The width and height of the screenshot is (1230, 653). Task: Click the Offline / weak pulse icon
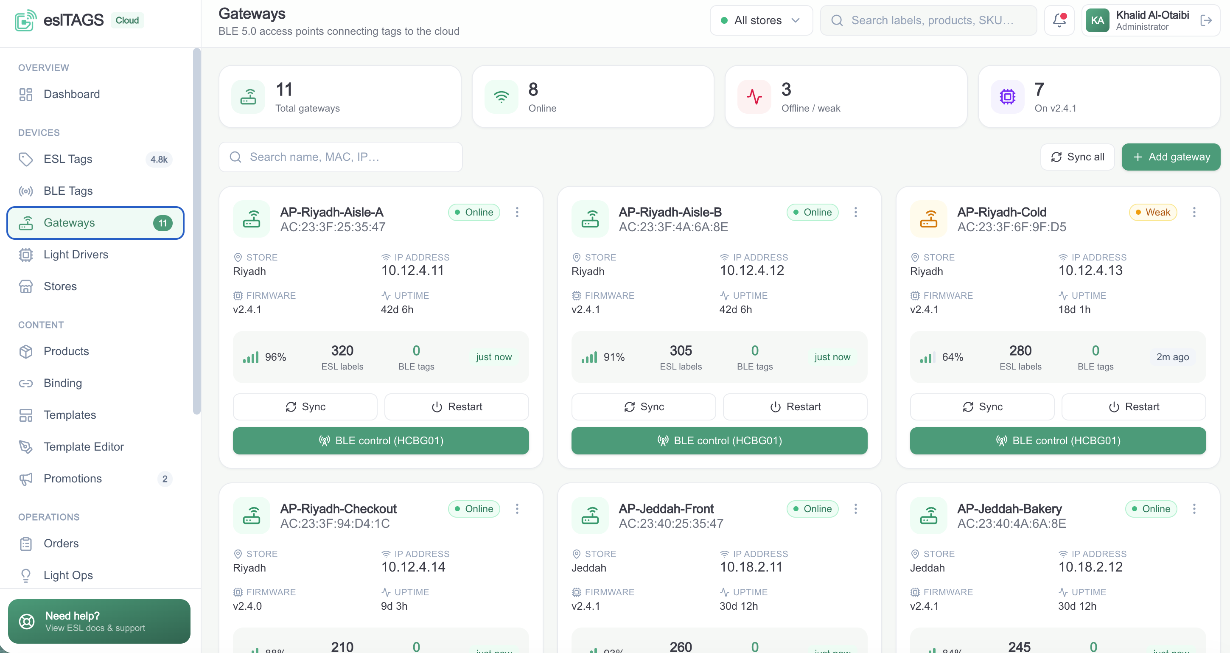pyautogui.click(x=754, y=96)
